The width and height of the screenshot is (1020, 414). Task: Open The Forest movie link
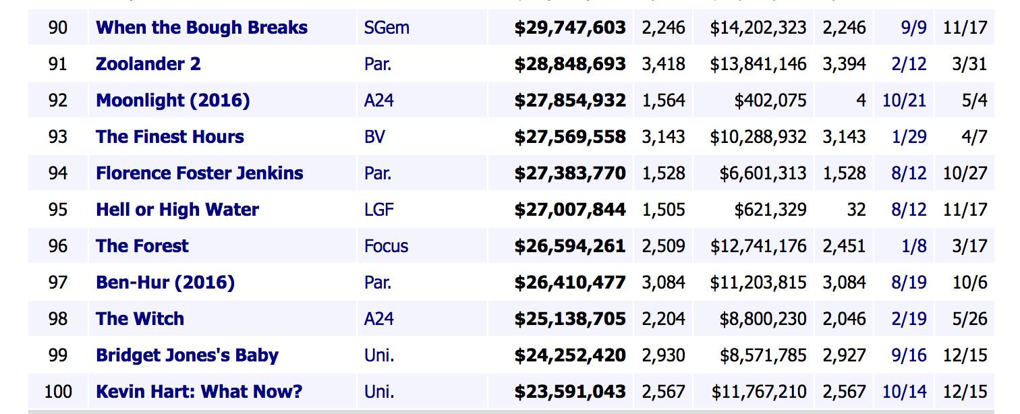(142, 246)
